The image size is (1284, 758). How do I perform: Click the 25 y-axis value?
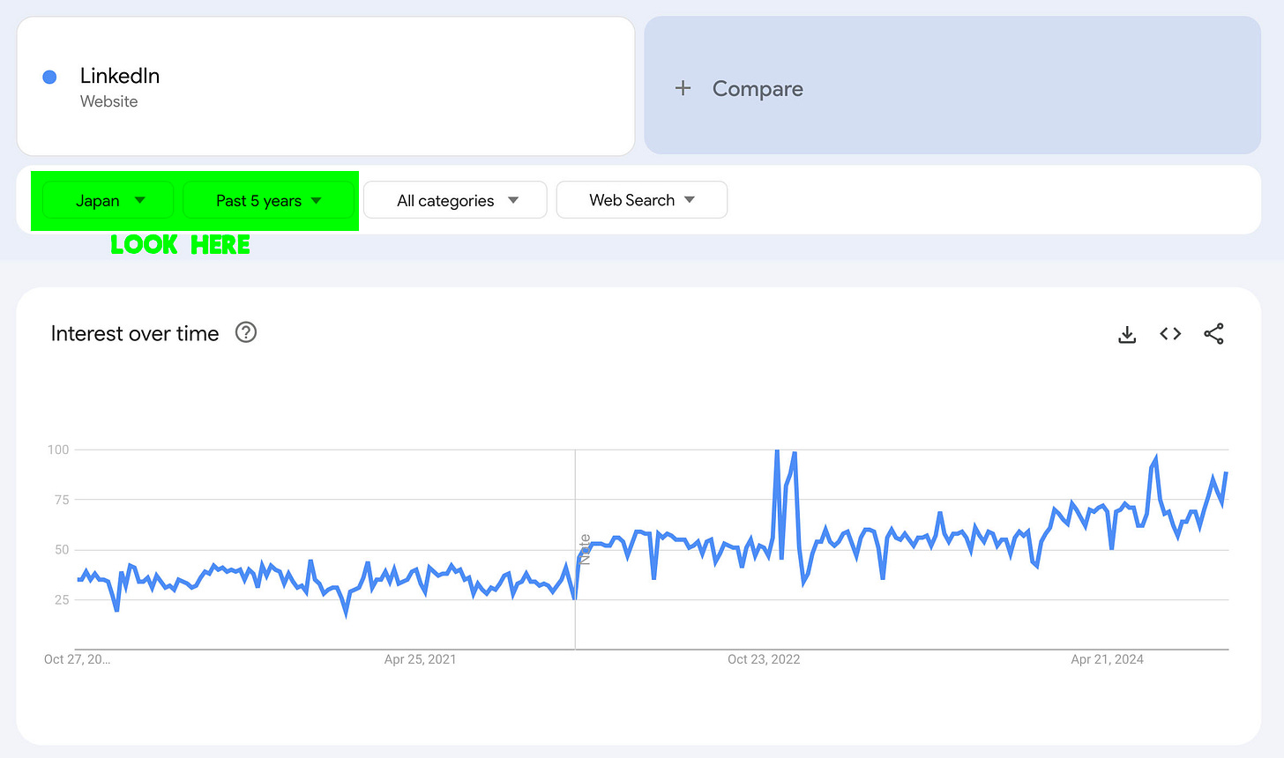(x=62, y=599)
